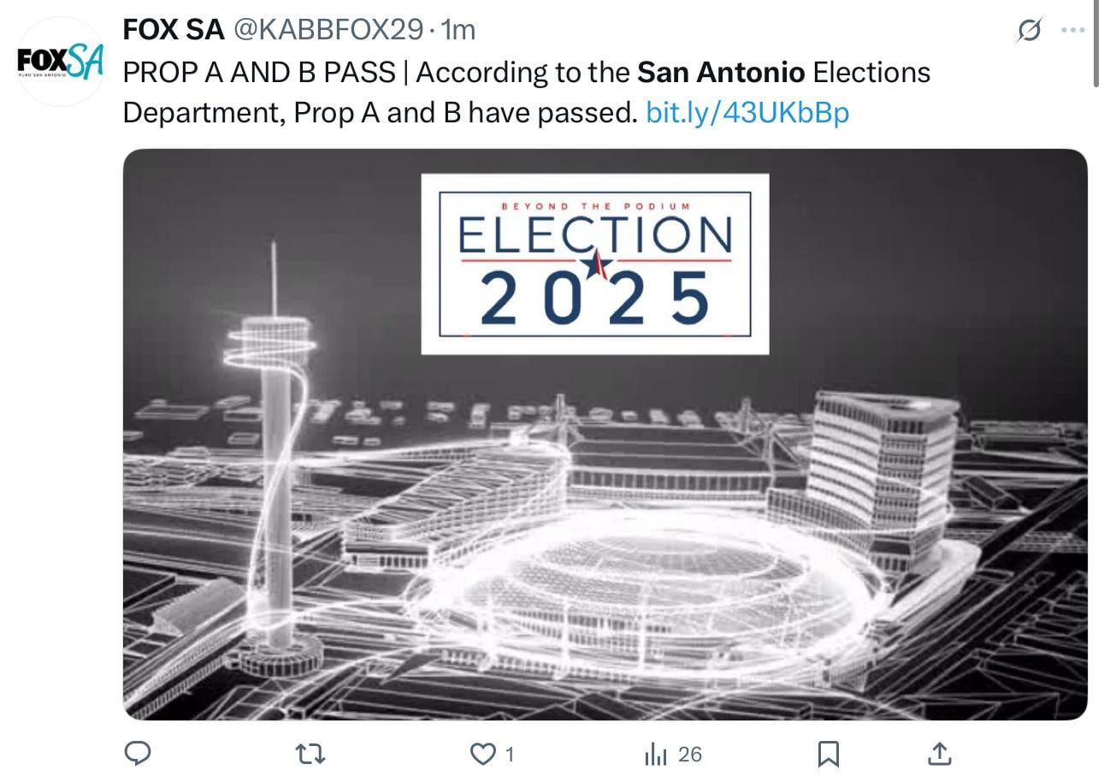The image size is (1104, 782).
Task: Repost the Prop A and B tweet
Action: (x=310, y=754)
